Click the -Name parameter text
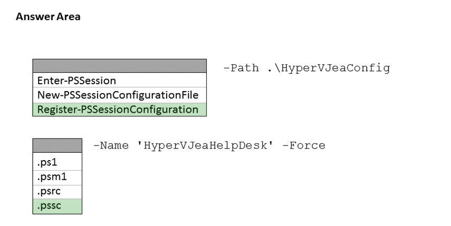 pos(111,145)
